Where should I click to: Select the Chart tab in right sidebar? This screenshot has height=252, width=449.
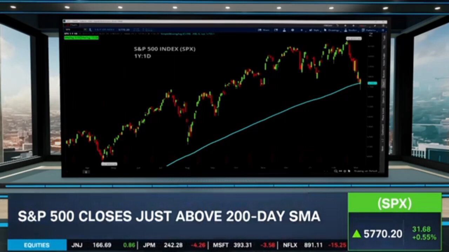(384, 84)
